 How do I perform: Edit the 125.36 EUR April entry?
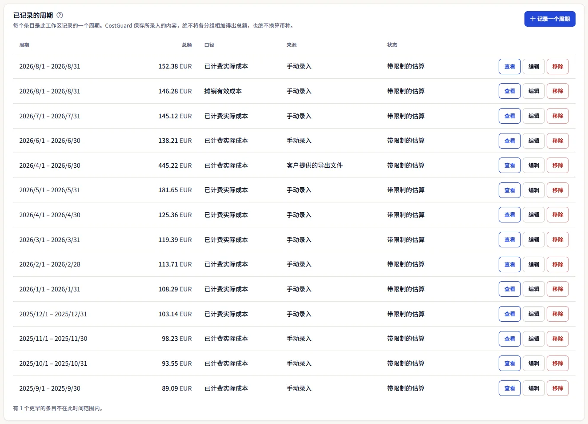click(534, 215)
